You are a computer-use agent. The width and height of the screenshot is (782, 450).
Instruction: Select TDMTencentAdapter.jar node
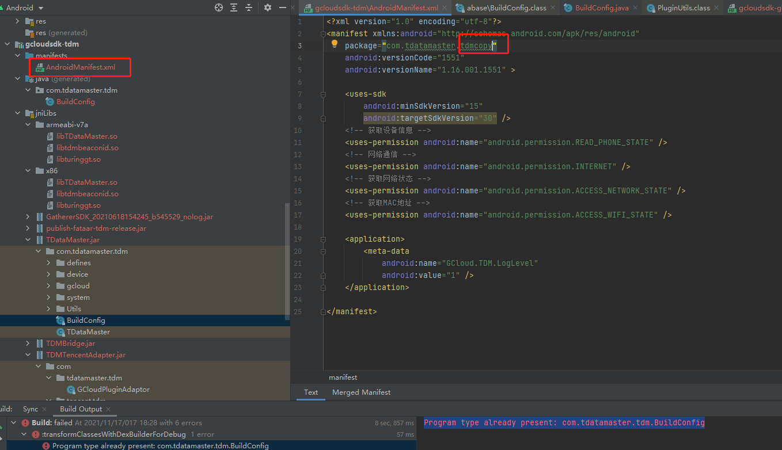(x=86, y=355)
